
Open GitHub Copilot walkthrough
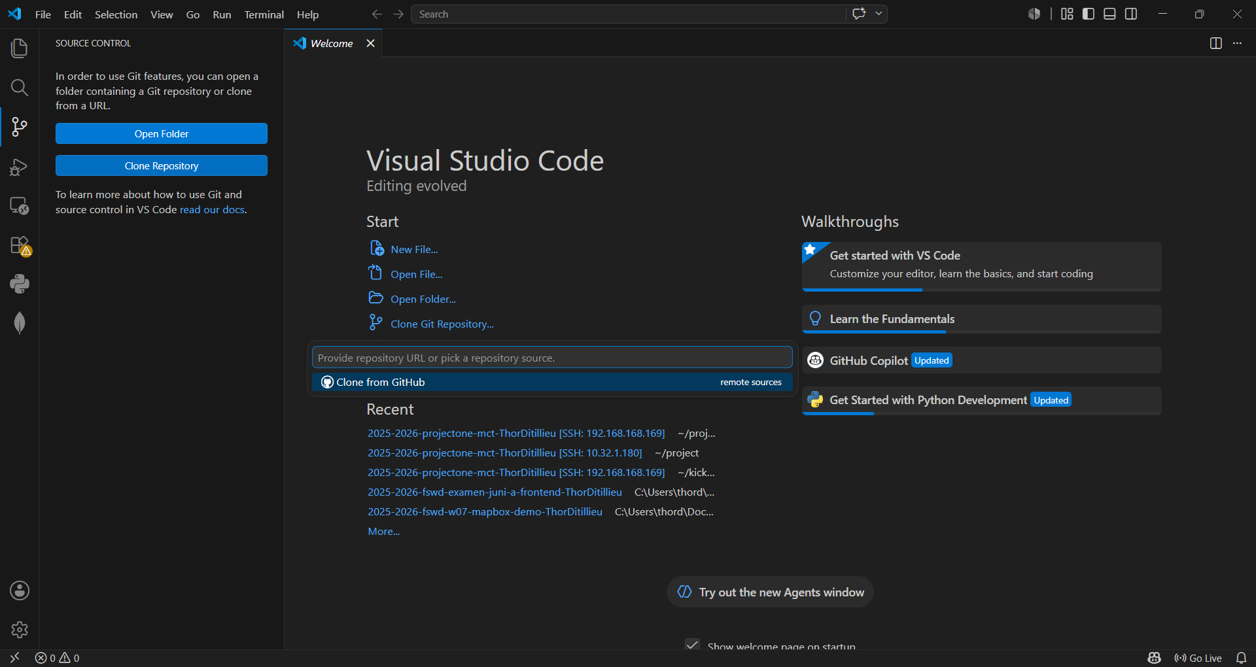981,360
